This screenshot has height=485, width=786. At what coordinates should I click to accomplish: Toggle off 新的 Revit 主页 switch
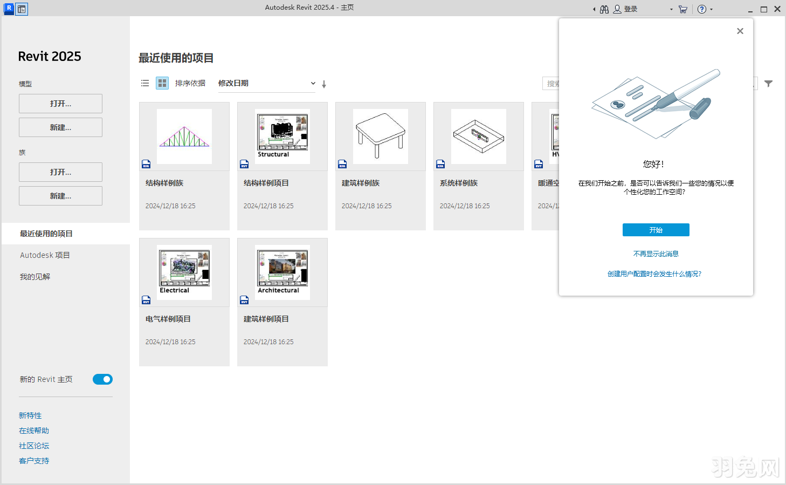coord(102,379)
